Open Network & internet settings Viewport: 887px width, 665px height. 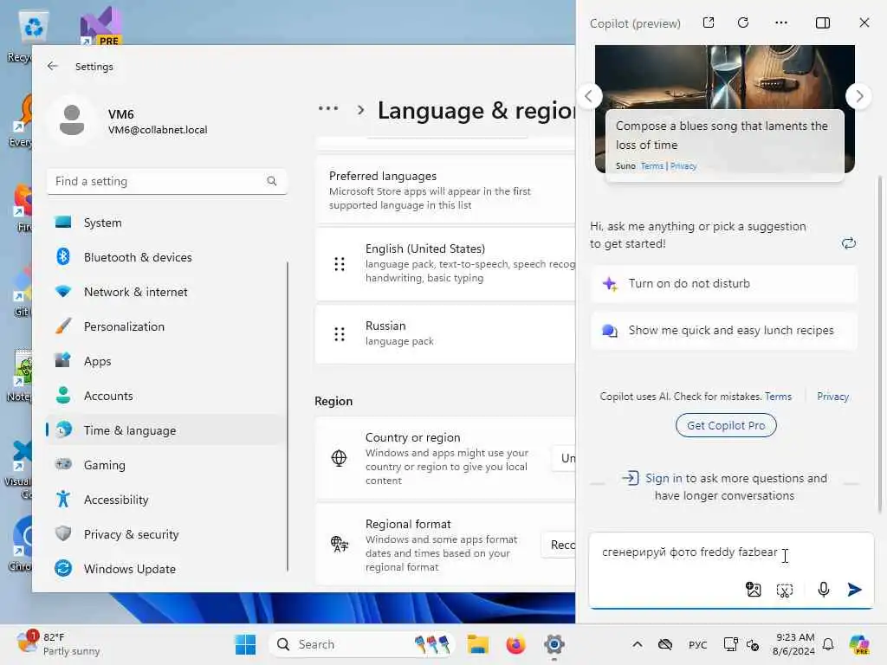(166, 292)
